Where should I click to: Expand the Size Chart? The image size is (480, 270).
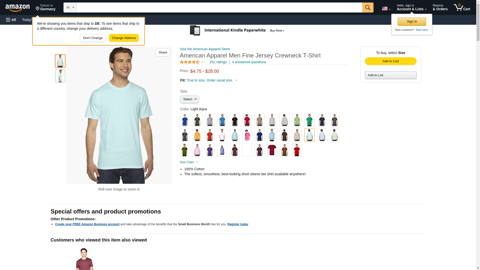[x=189, y=162]
